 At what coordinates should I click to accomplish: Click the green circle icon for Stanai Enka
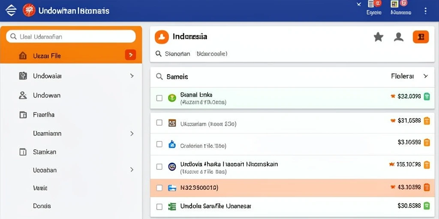[171, 98]
